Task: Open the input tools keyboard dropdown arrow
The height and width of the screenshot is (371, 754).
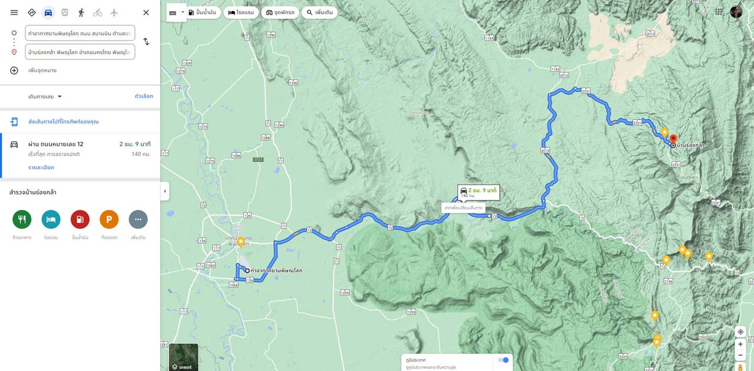Action: [x=183, y=12]
